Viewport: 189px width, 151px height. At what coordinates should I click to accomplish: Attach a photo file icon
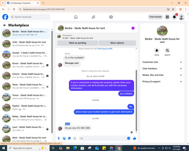(x=64, y=139)
